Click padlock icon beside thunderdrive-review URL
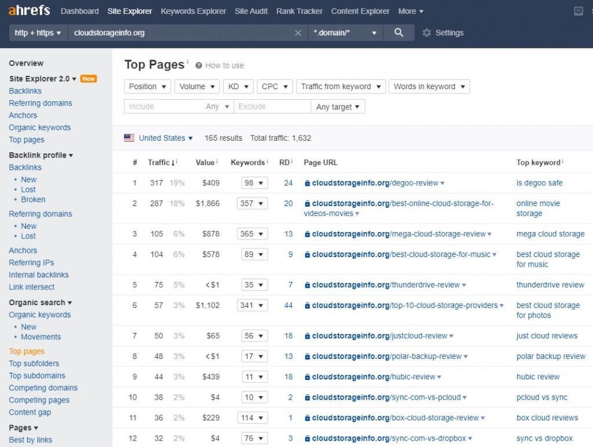The height and width of the screenshot is (447, 593). coord(307,285)
